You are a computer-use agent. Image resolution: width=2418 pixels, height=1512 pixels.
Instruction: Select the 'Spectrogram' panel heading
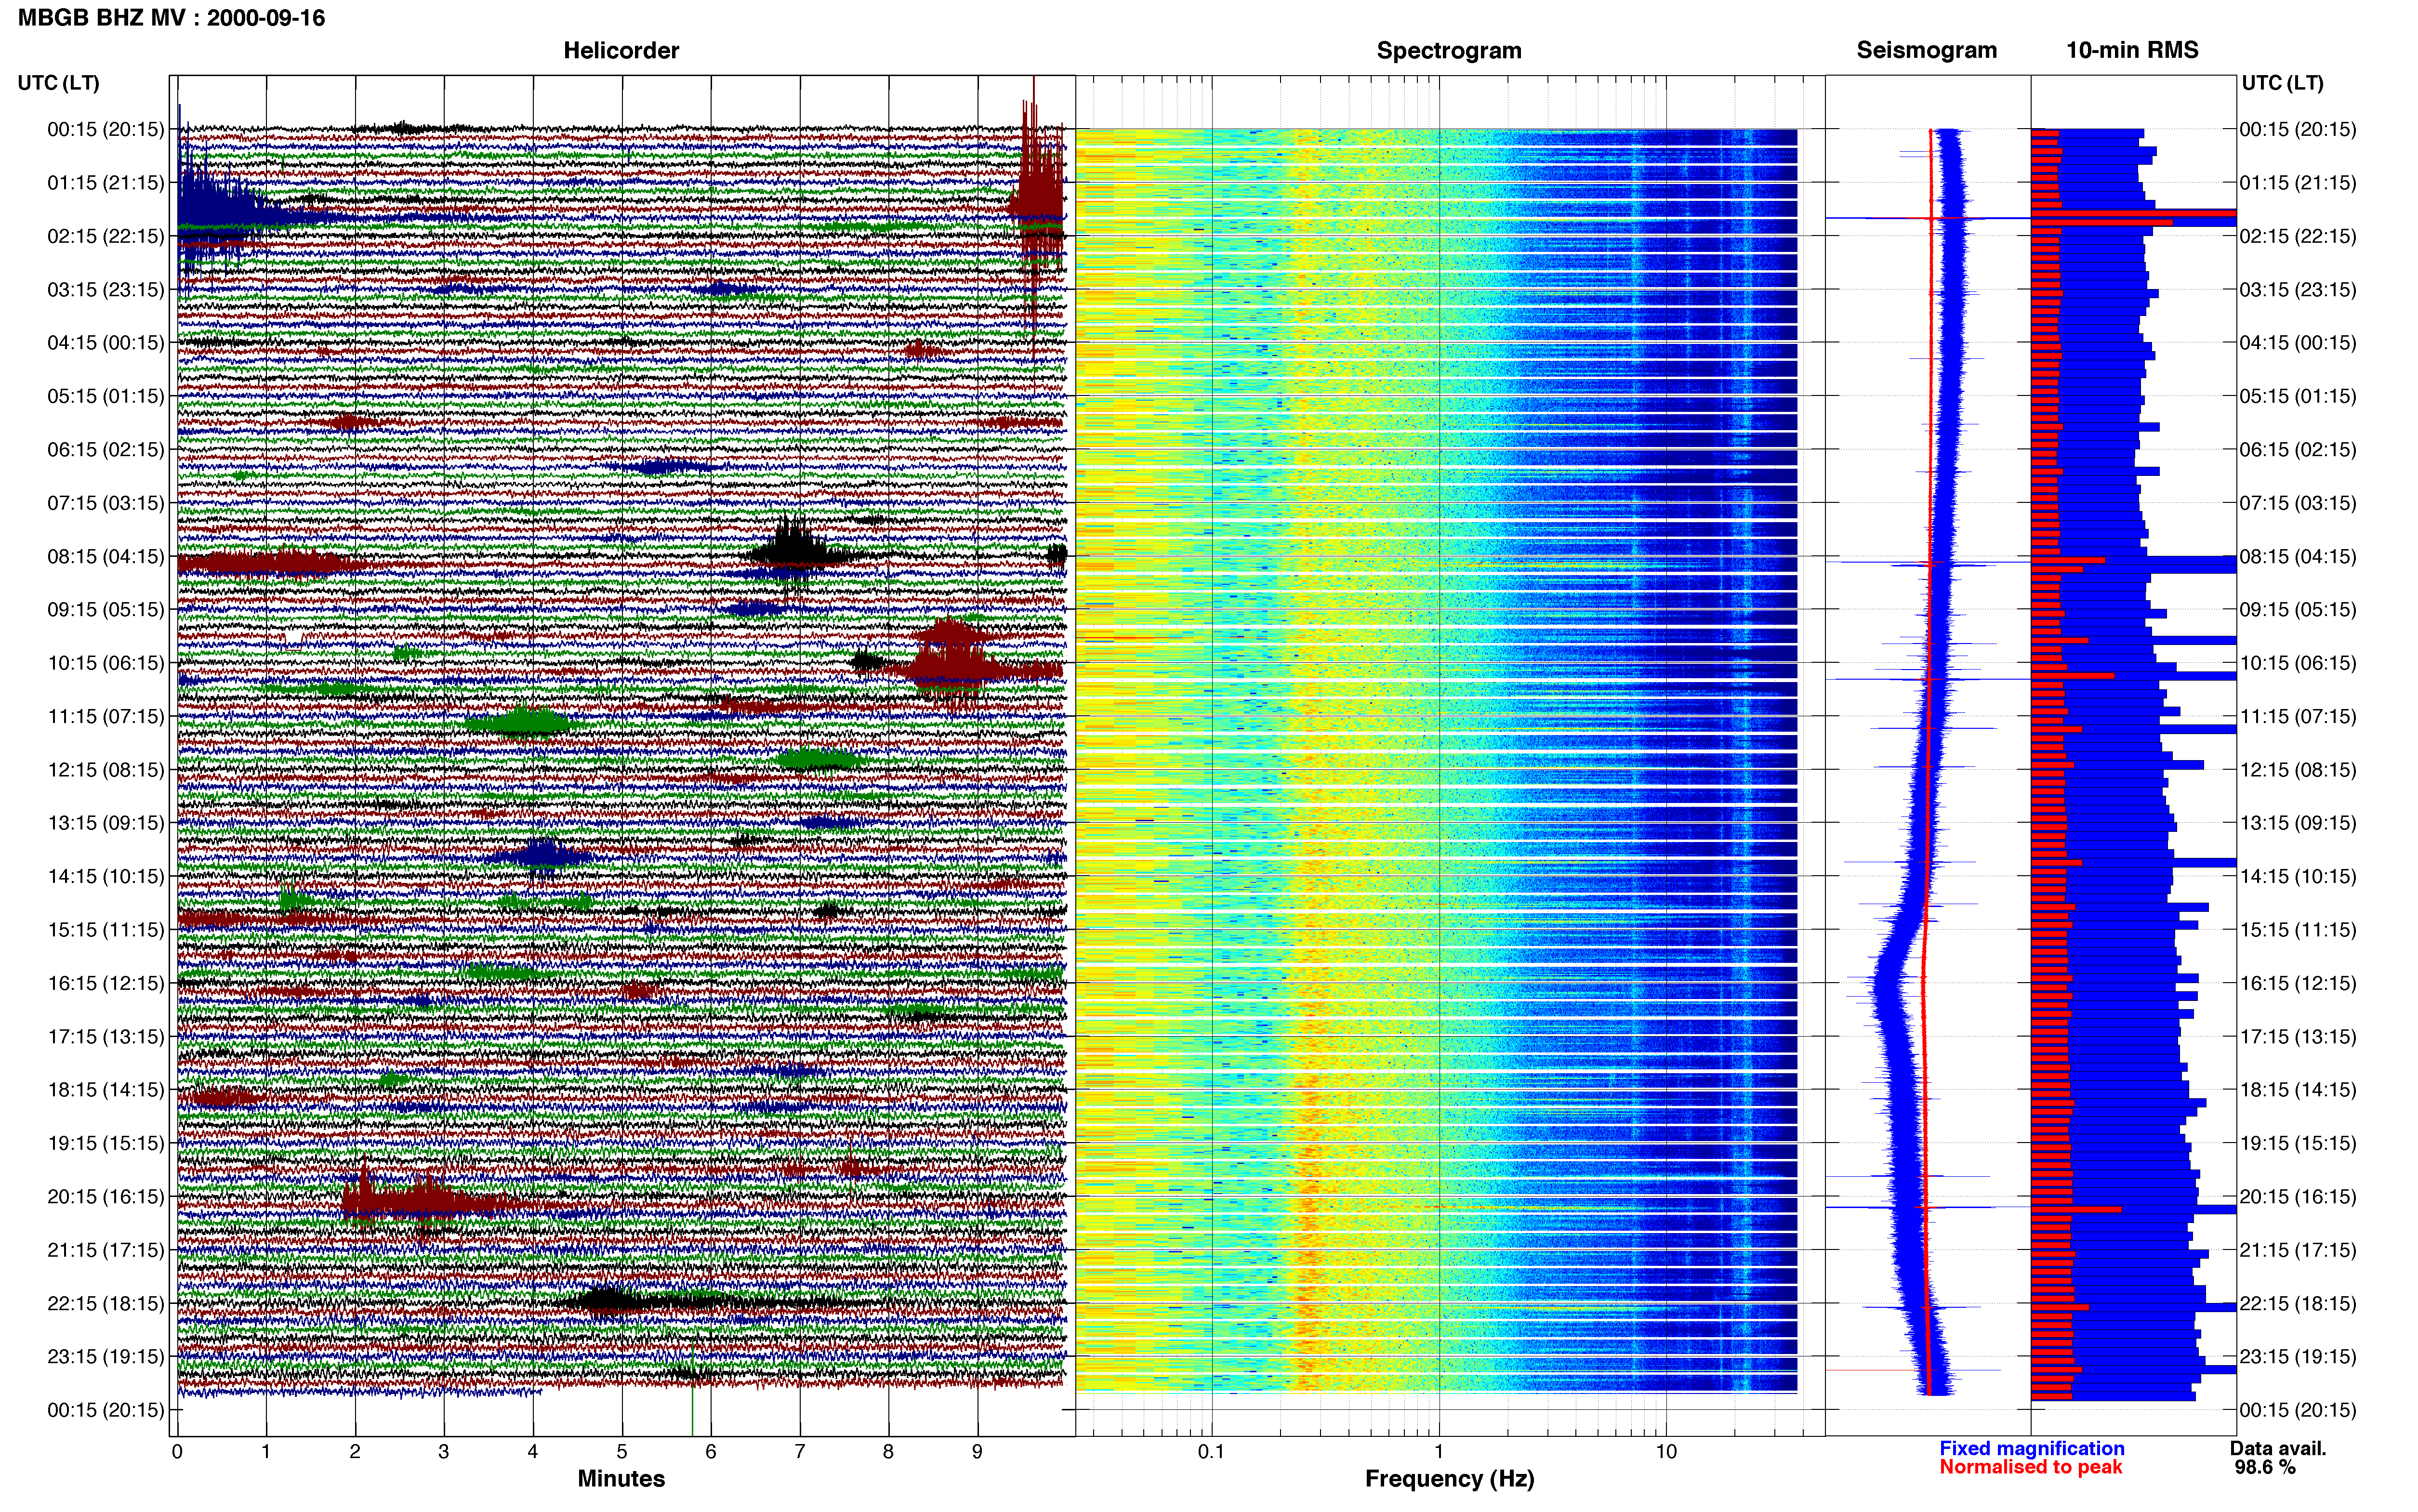1449,51
